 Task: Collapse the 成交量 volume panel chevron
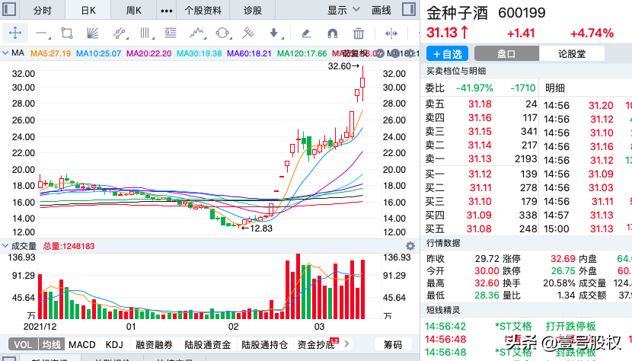point(5,246)
